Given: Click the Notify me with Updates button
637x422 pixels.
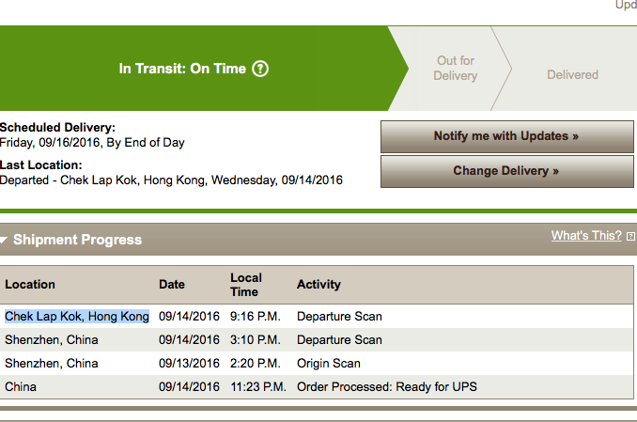Looking at the screenshot, I should (x=506, y=136).
